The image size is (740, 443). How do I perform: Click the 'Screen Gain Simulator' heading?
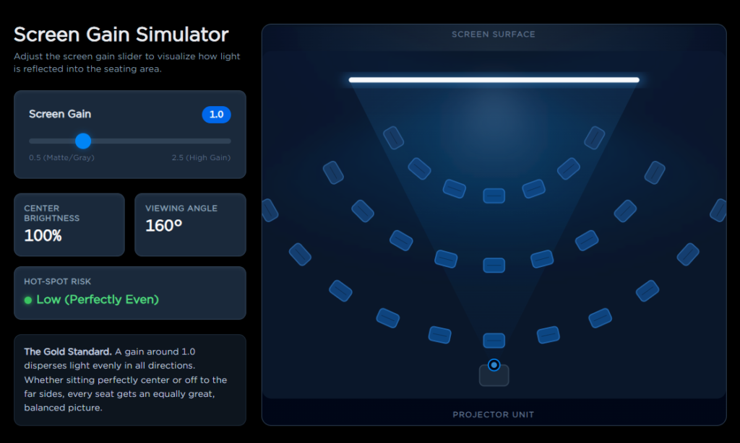tap(121, 35)
